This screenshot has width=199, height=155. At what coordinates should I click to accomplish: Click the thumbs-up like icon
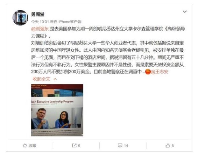(168, 145)
